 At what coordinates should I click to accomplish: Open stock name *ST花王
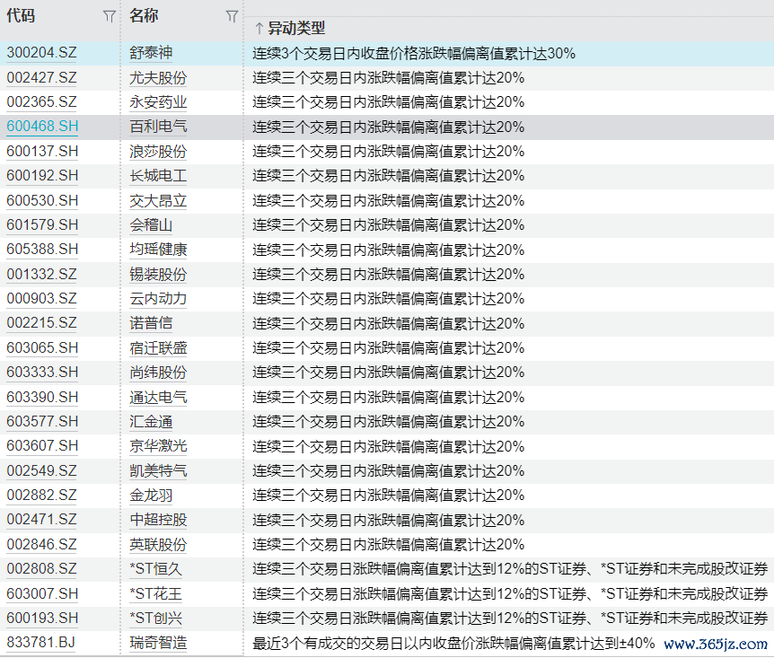click(155, 593)
